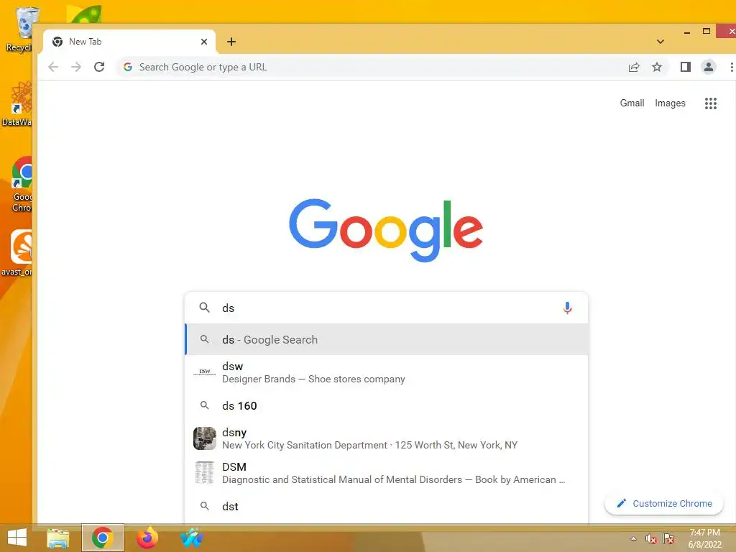The width and height of the screenshot is (736, 552).
Task: Open the blue app icon right of Firefox
Action: [x=192, y=538]
